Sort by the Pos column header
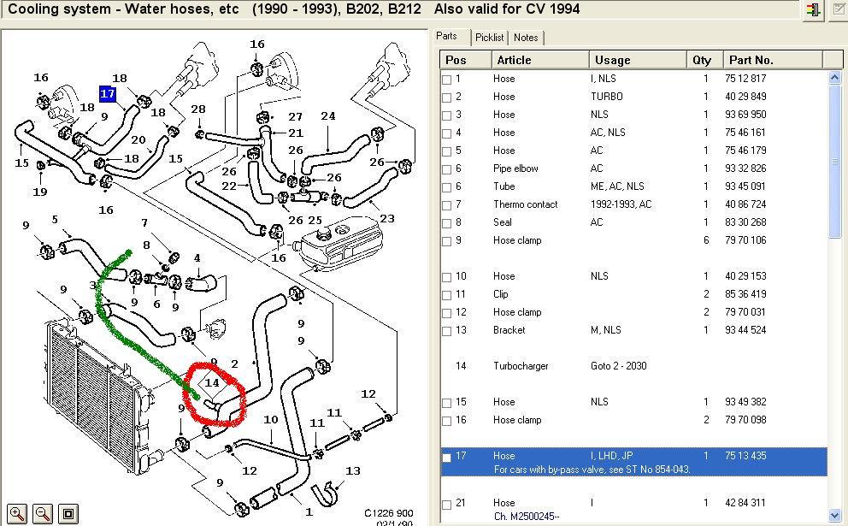 pyautogui.click(x=465, y=60)
